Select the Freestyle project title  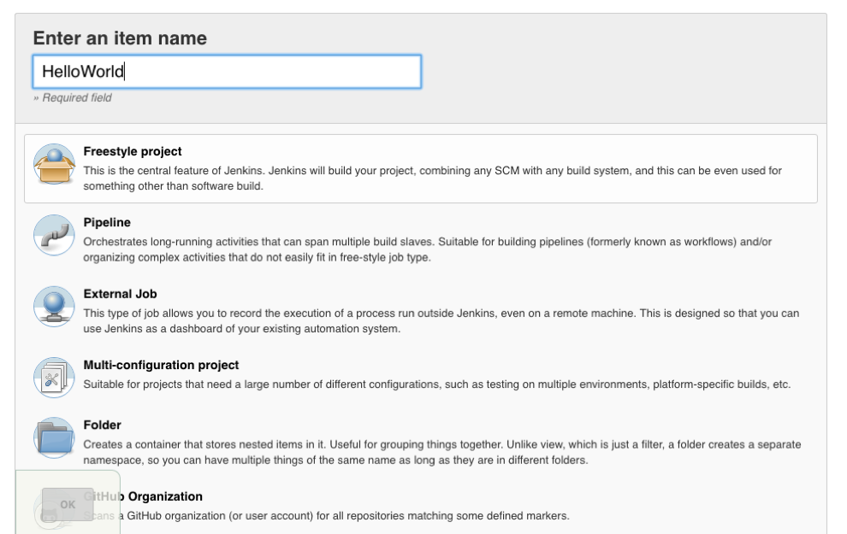coord(133,151)
